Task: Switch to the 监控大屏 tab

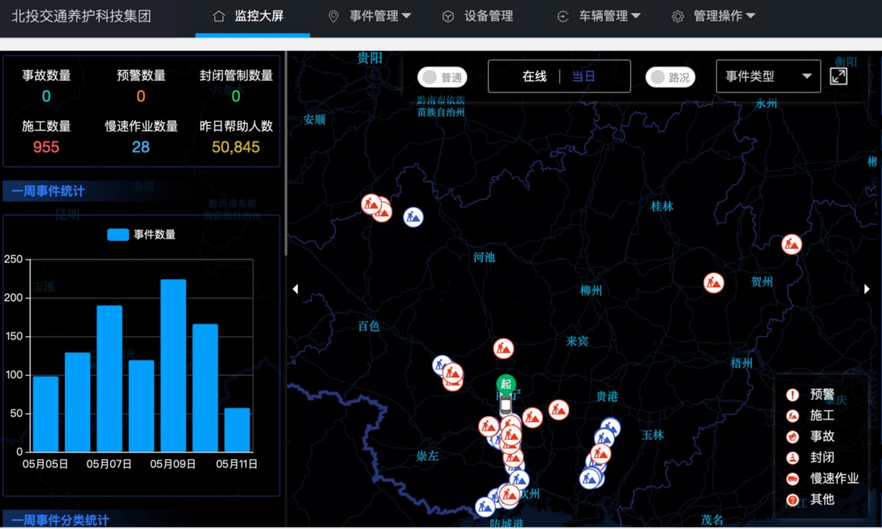Action: (258, 16)
